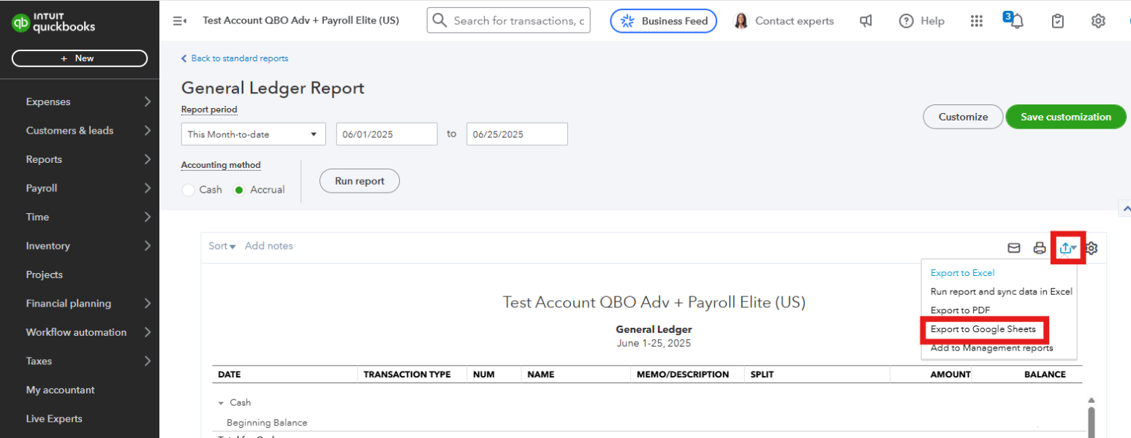Screen dimensions: 1131x438
Task: Click the AMOUNT column header
Action: tap(950, 374)
